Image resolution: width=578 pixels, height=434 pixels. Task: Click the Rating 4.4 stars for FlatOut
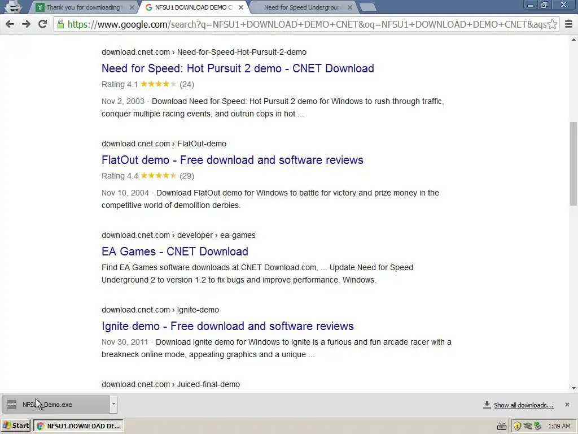159,176
